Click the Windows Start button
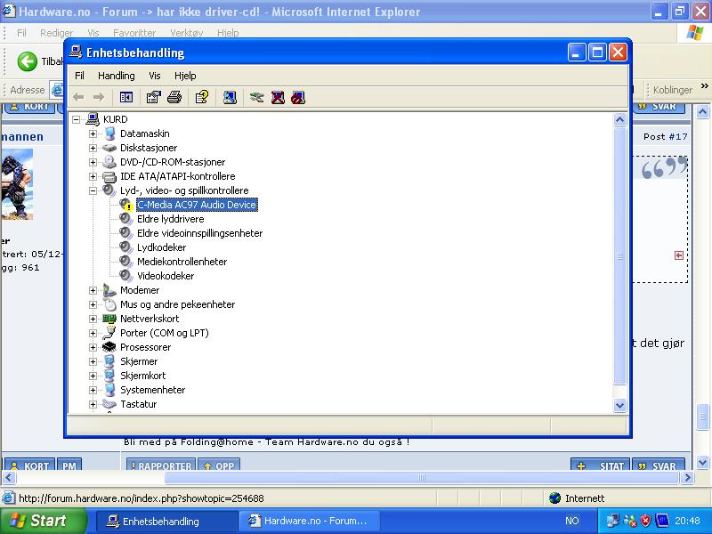This screenshot has height=534, width=712. [44, 521]
